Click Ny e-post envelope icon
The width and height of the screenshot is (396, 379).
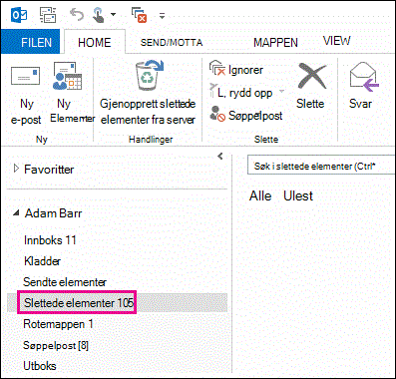pos(26,76)
